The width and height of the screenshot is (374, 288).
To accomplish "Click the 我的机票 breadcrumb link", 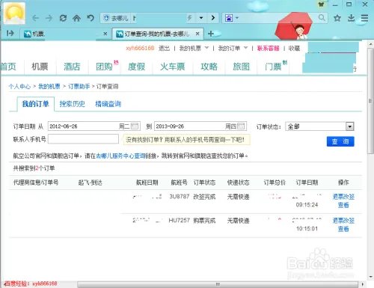I will pos(49,87).
